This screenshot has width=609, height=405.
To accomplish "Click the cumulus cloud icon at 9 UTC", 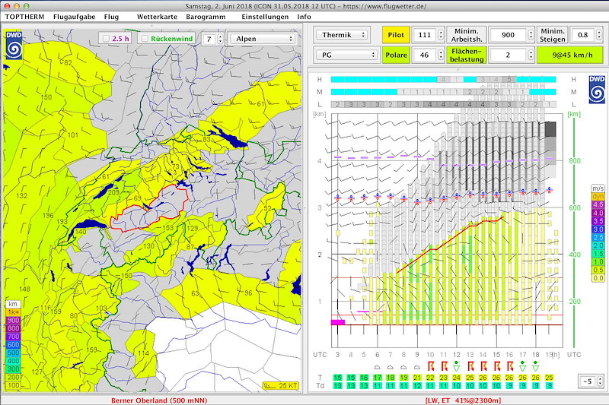I will pos(417,367).
